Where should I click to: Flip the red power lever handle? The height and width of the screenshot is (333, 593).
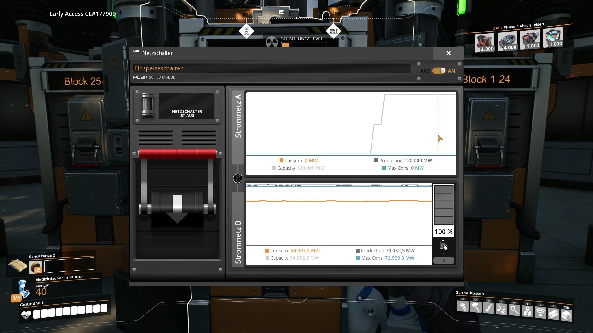(177, 154)
